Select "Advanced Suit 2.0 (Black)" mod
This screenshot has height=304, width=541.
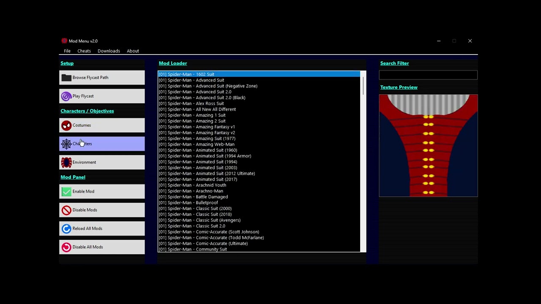click(259, 98)
